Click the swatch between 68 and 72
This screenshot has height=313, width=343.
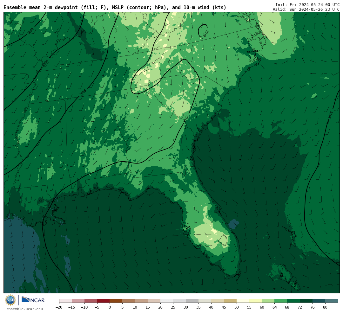pyautogui.click(x=293, y=301)
